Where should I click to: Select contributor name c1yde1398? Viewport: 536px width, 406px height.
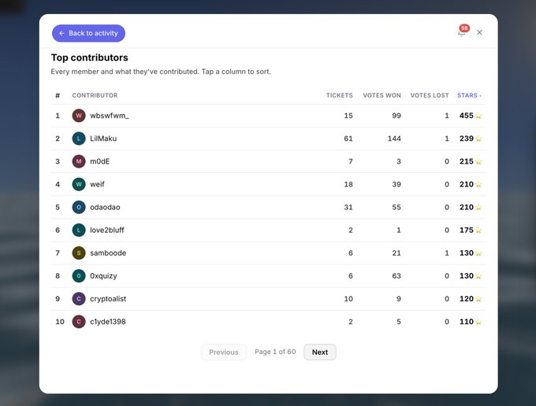(x=108, y=321)
